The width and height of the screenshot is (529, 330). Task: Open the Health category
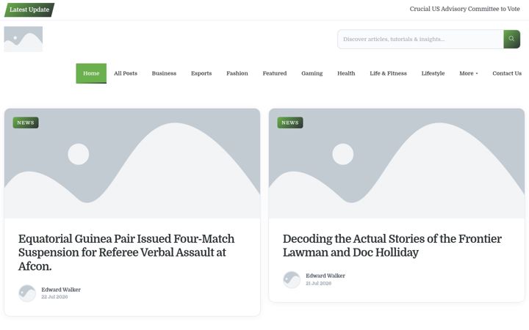pos(346,73)
